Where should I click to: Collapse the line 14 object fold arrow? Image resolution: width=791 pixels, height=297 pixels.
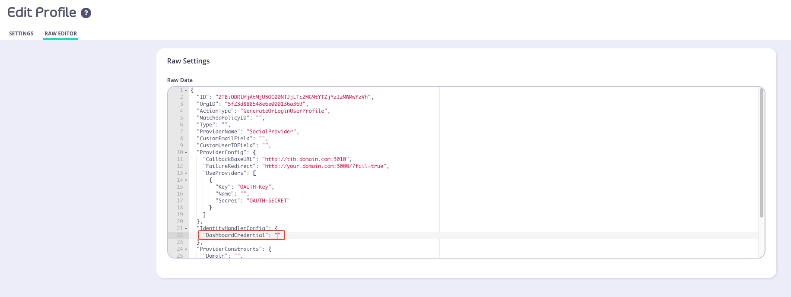[186, 180]
